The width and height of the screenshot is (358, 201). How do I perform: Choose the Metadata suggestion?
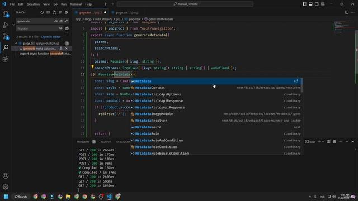pyautogui.click(x=216, y=81)
